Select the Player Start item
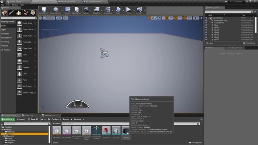 27,48
